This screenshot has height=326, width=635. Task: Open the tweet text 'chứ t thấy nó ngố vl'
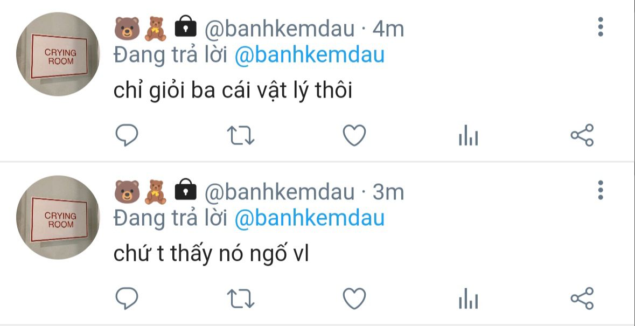(x=211, y=254)
